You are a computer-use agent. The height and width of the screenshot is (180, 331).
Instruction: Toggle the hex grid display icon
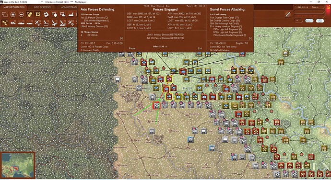(x=38, y=14)
